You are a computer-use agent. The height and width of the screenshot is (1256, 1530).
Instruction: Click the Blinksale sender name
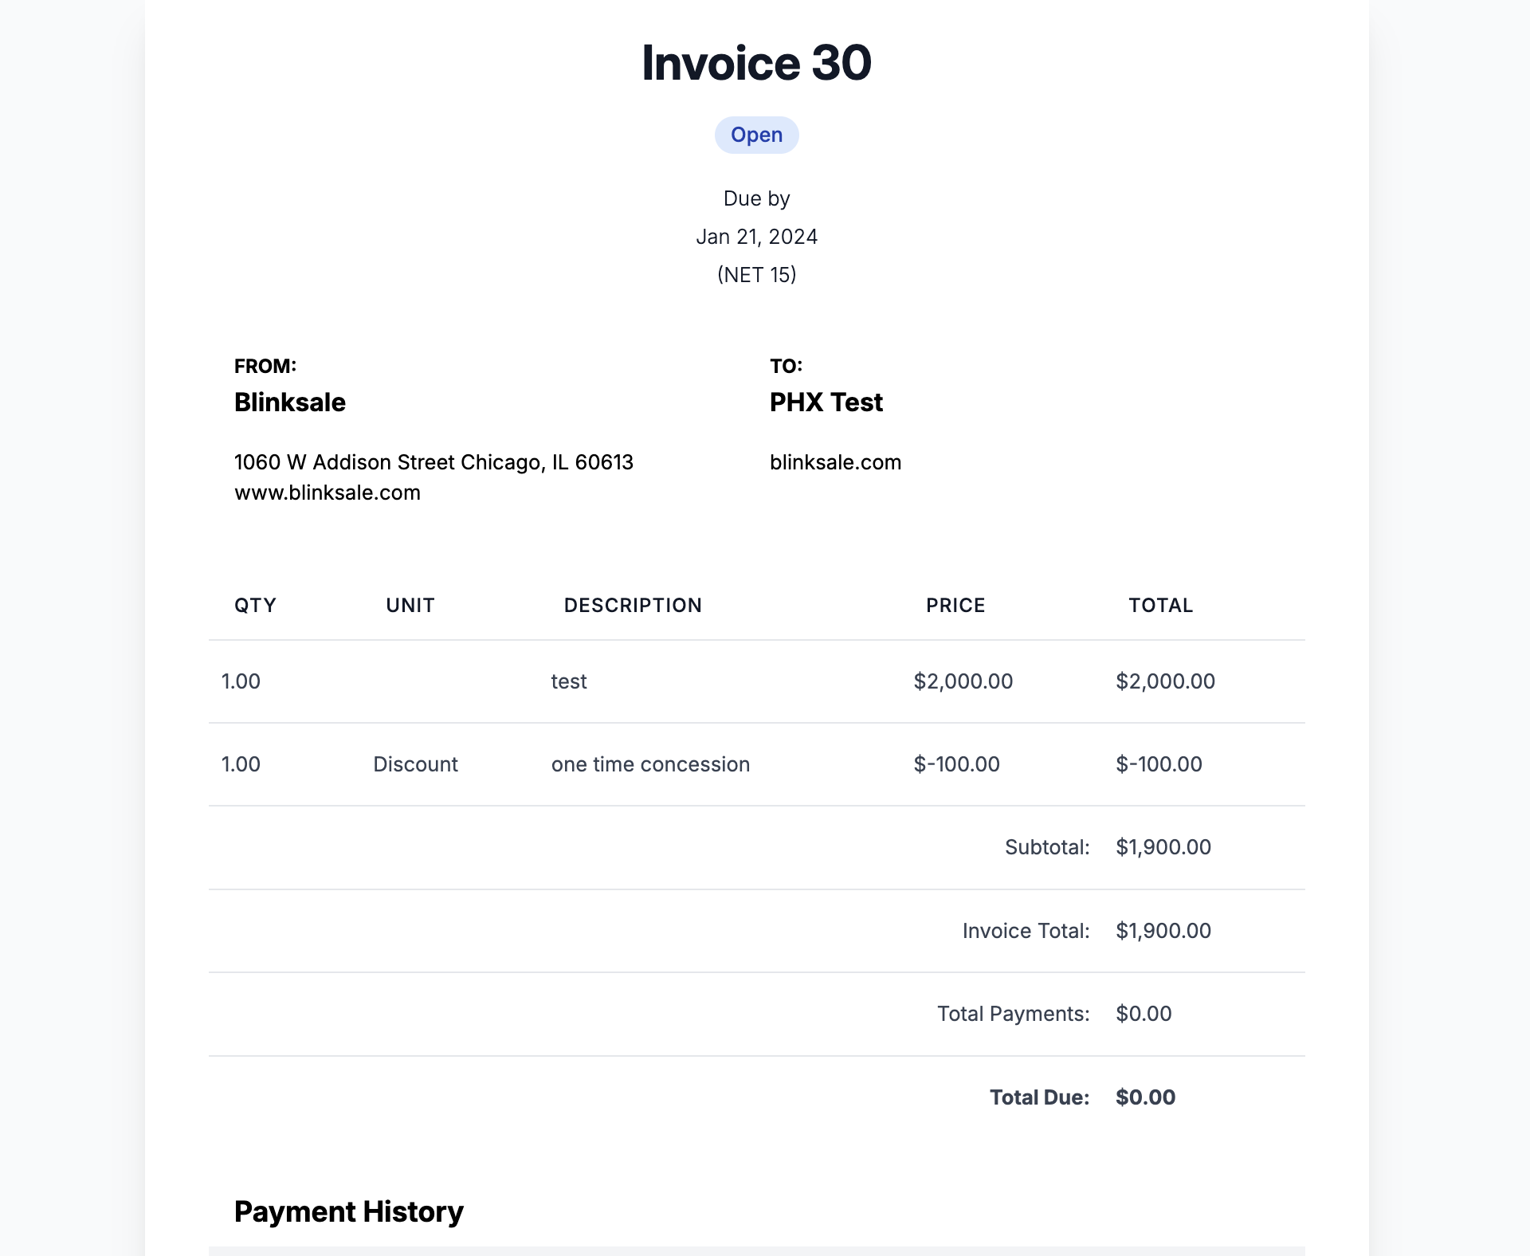click(x=289, y=402)
